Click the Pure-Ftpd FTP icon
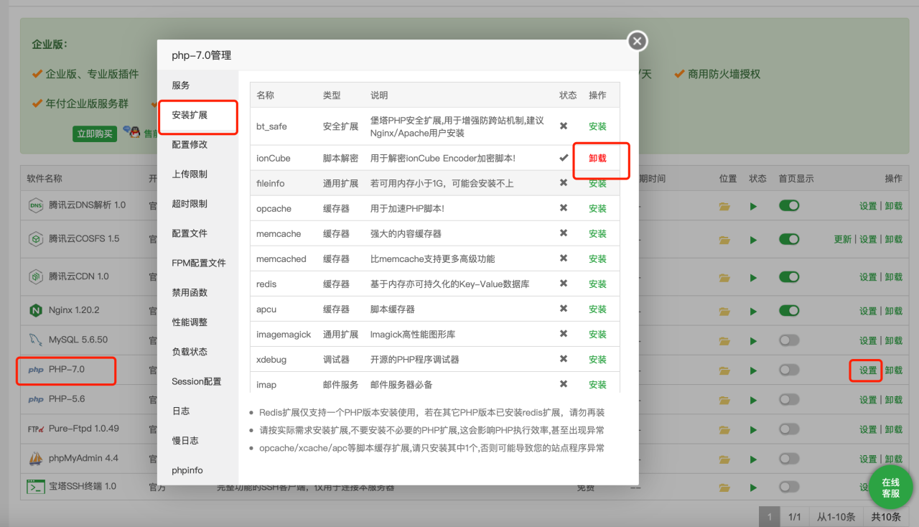Screen dimensions: 919x527 (x=35, y=429)
